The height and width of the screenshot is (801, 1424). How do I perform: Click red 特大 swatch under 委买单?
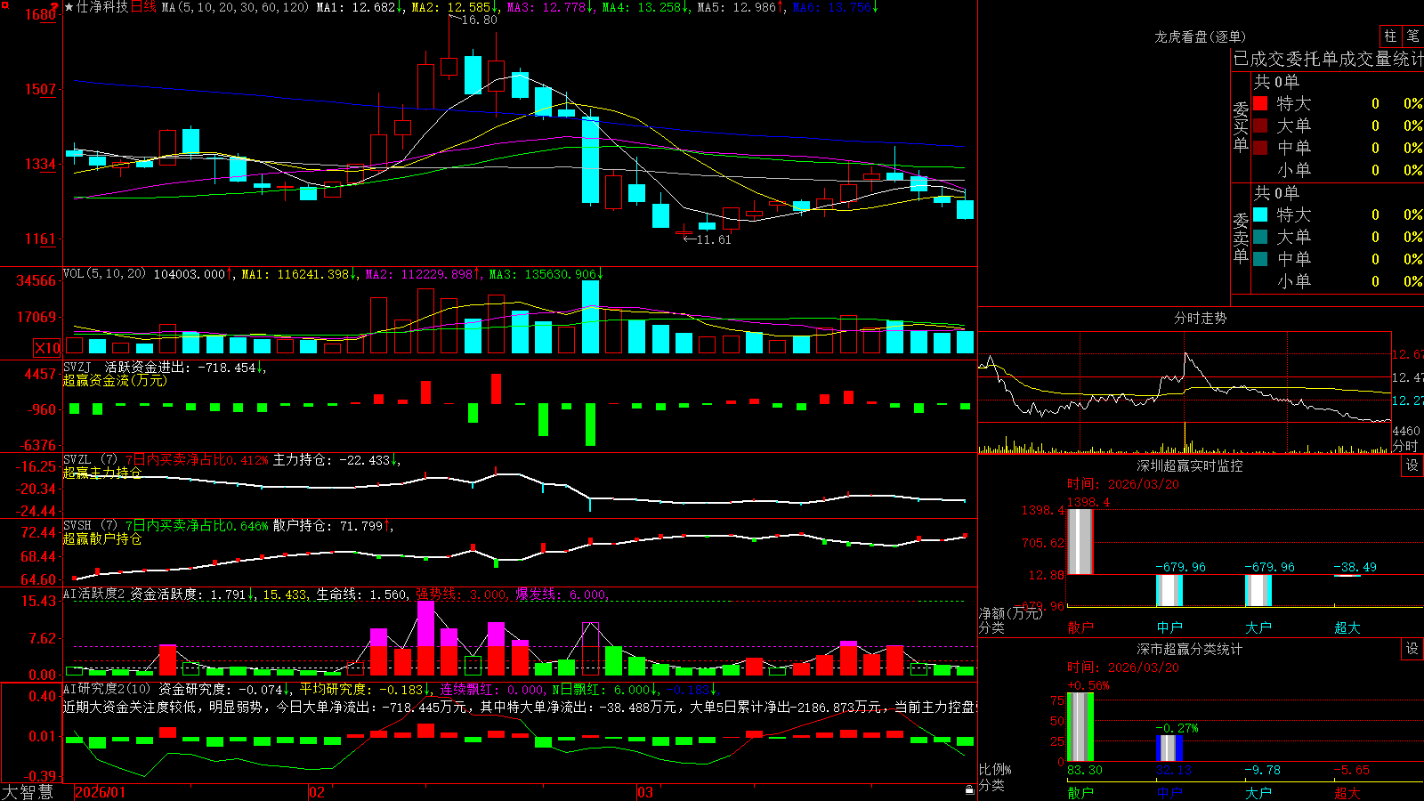coord(1260,103)
